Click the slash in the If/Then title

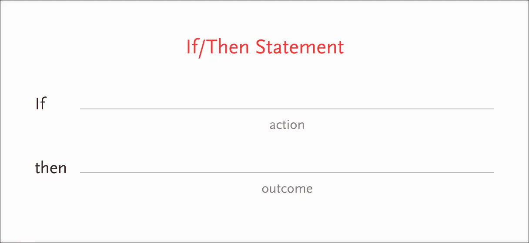201,47
